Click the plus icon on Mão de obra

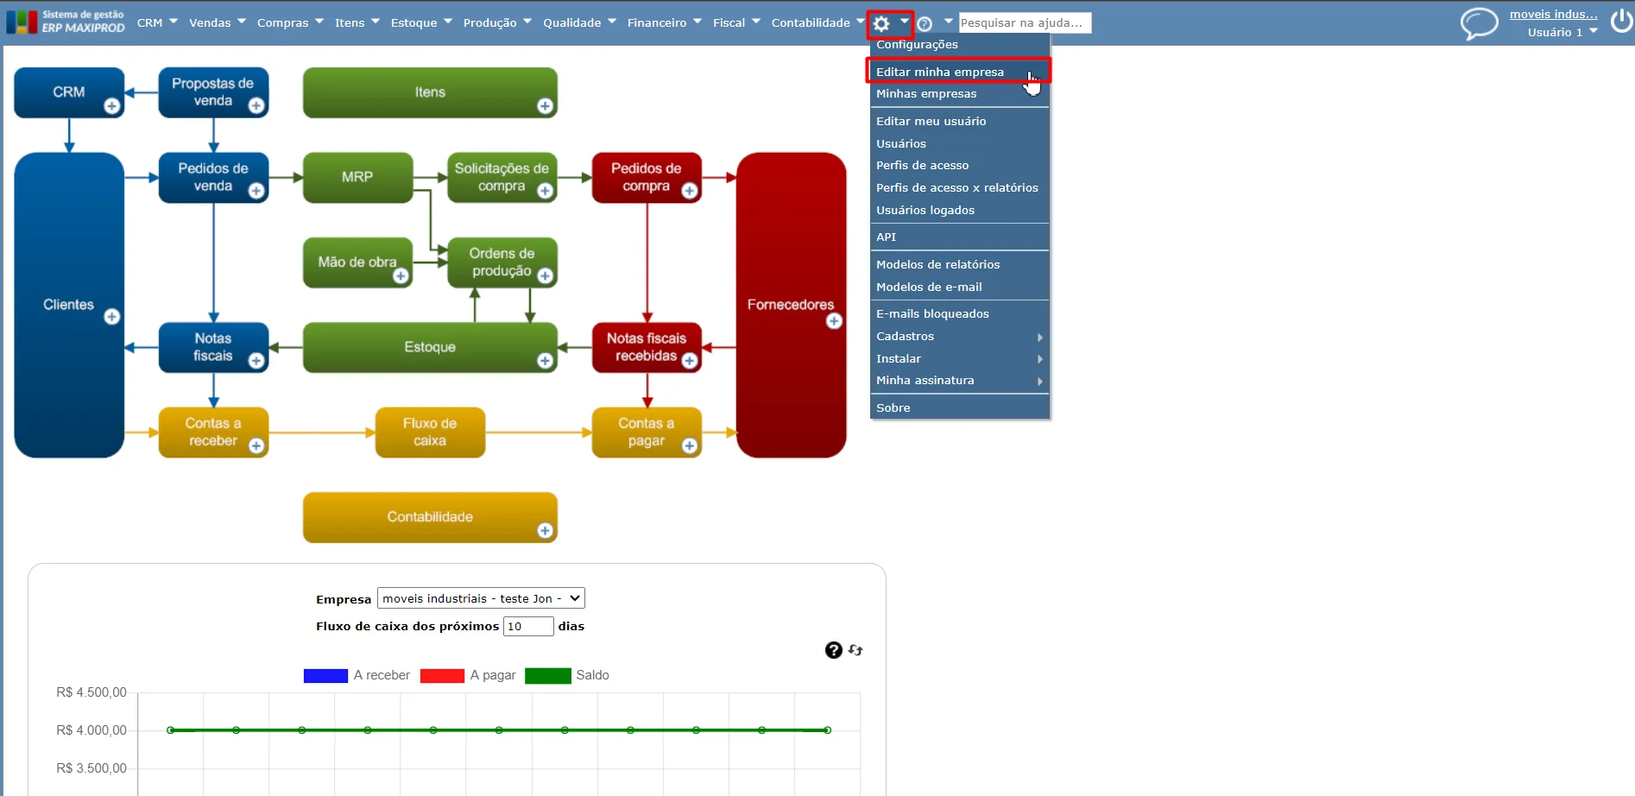click(401, 275)
